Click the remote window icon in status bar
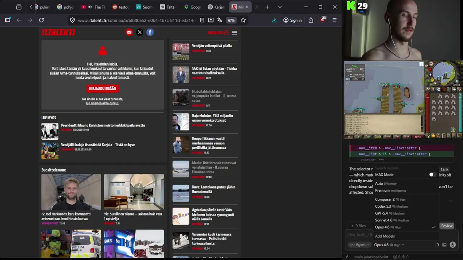Image resolution: width=463 pixels, height=260 pixels. click(347, 257)
